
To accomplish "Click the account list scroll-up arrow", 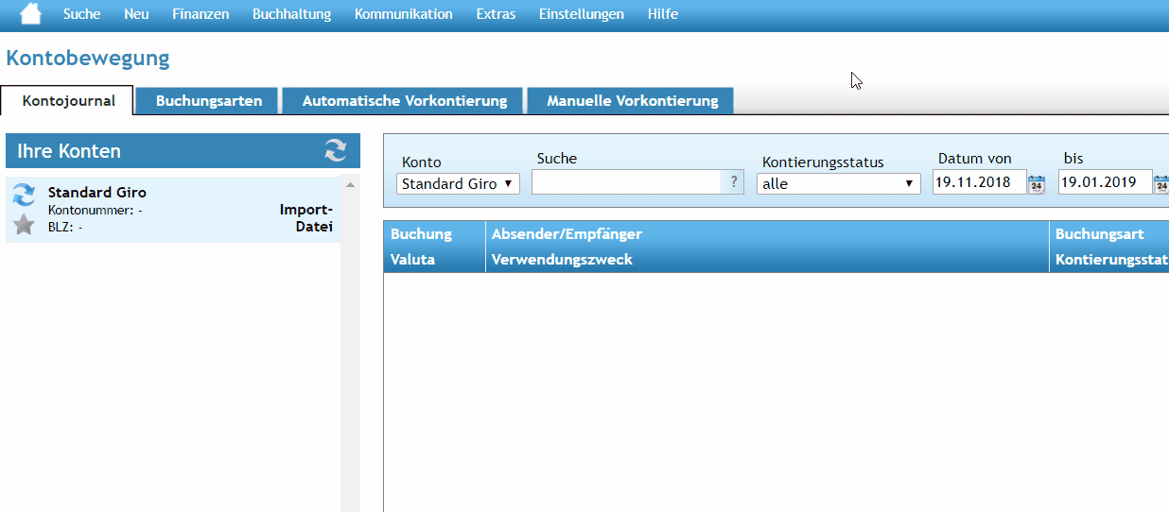I will tap(350, 185).
